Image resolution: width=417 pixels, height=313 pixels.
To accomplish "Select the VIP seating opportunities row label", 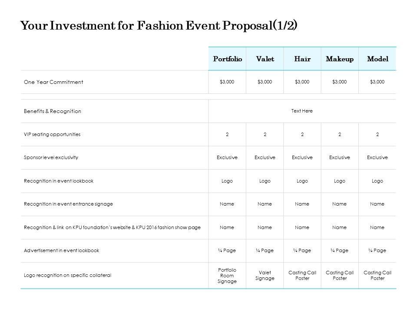I will pos(52,134).
